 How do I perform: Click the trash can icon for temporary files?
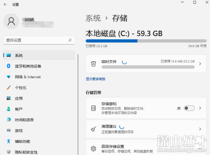[93, 63]
